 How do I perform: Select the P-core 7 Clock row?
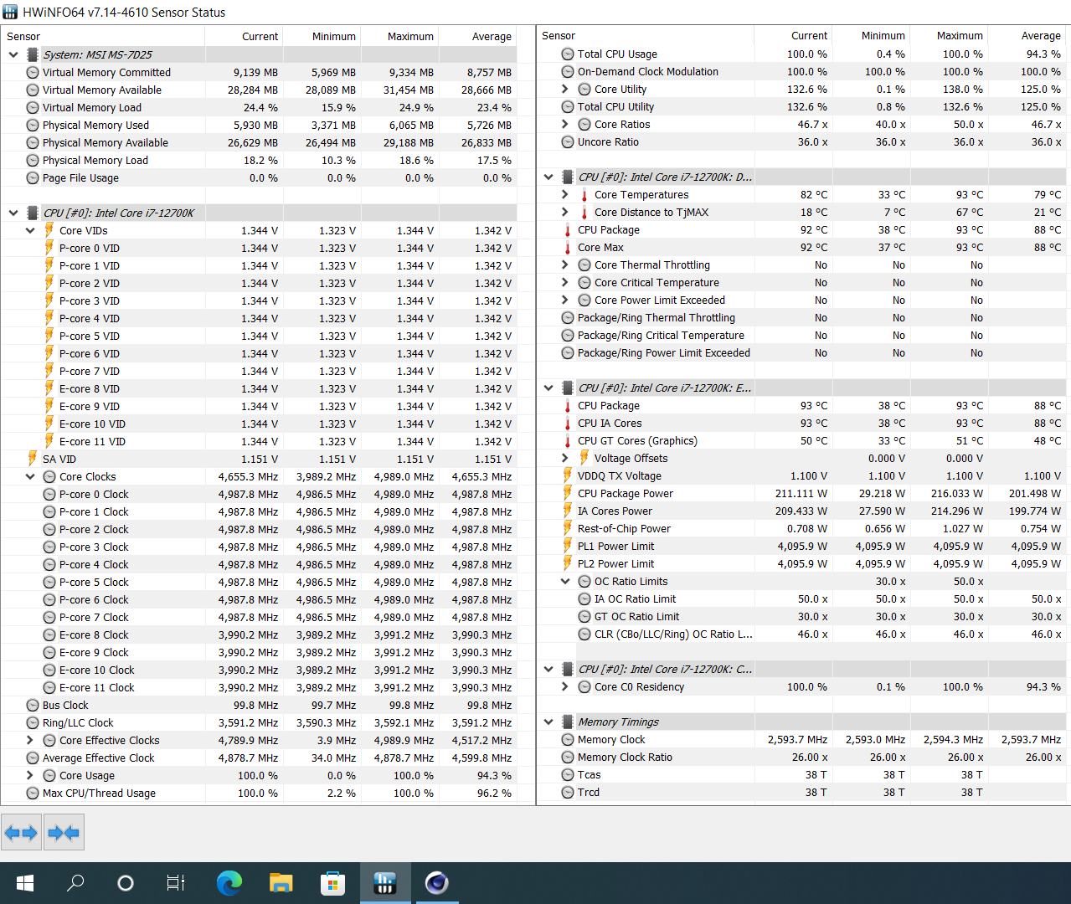point(259,617)
